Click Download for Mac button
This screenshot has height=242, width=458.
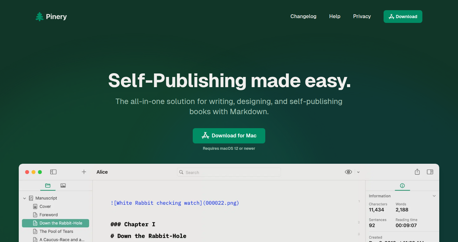(x=229, y=136)
